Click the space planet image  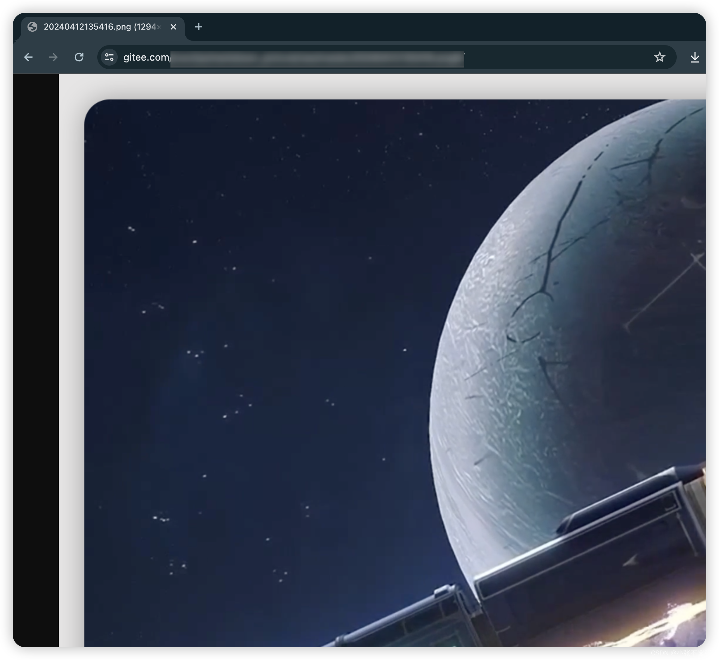395,373
